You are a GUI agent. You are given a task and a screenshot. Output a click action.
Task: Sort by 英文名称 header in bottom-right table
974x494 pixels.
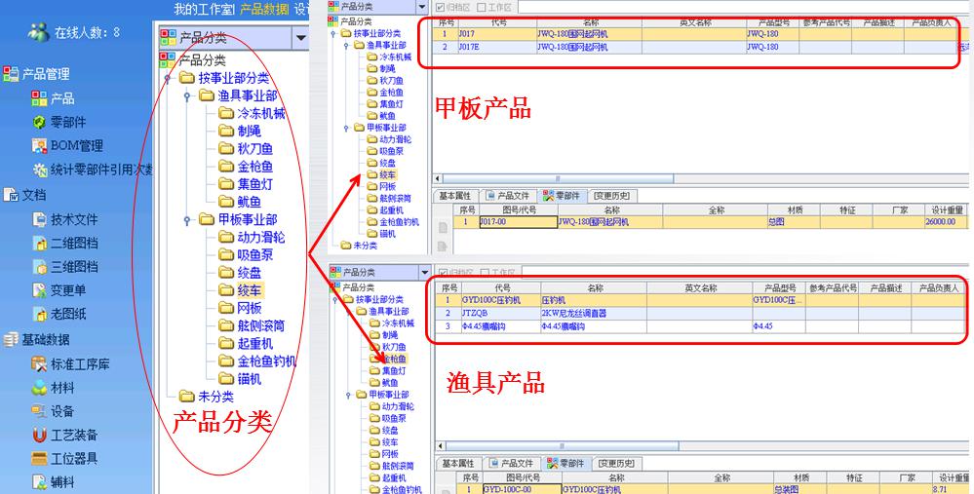click(x=700, y=288)
